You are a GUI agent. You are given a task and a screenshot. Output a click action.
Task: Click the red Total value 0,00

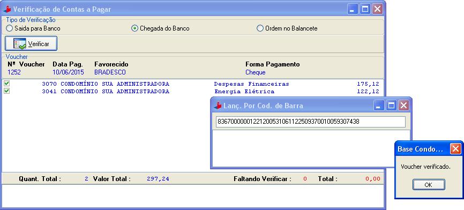[x=372, y=178]
